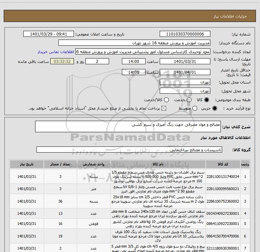Click the need number field 1101030370000006
The image size is (260, 252).
pyautogui.click(x=185, y=34)
